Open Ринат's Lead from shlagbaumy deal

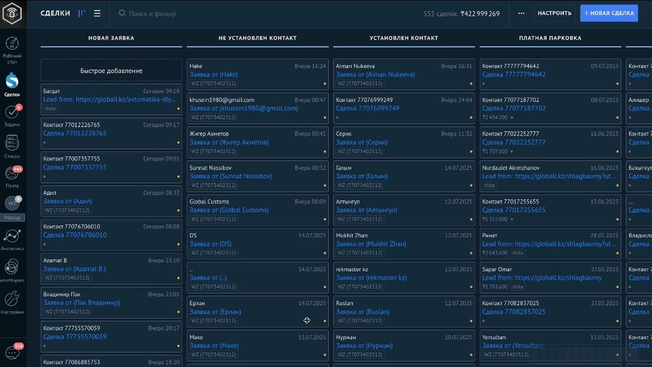click(x=549, y=244)
